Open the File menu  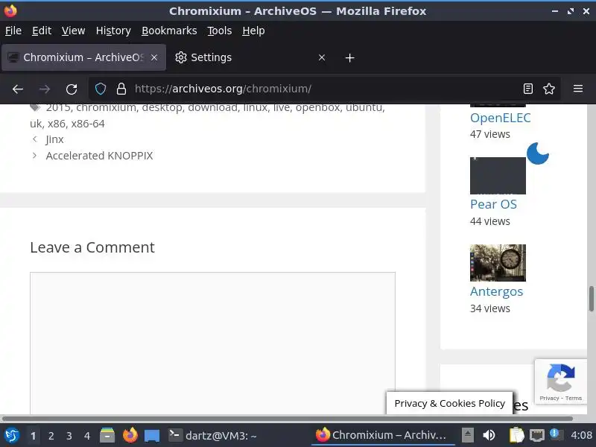click(13, 31)
